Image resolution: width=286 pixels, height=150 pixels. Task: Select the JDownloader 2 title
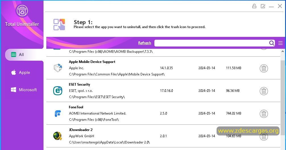pyautogui.click(x=81, y=130)
